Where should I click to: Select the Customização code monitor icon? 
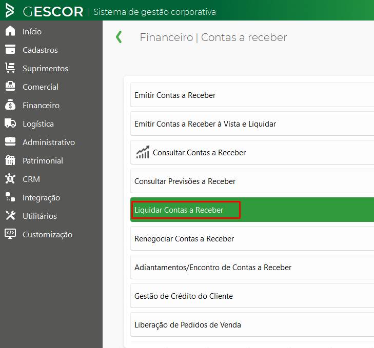point(10,234)
